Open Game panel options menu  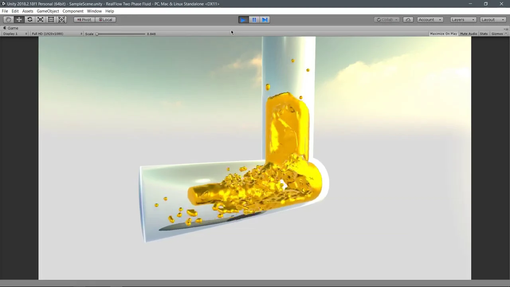pyautogui.click(x=506, y=29)
